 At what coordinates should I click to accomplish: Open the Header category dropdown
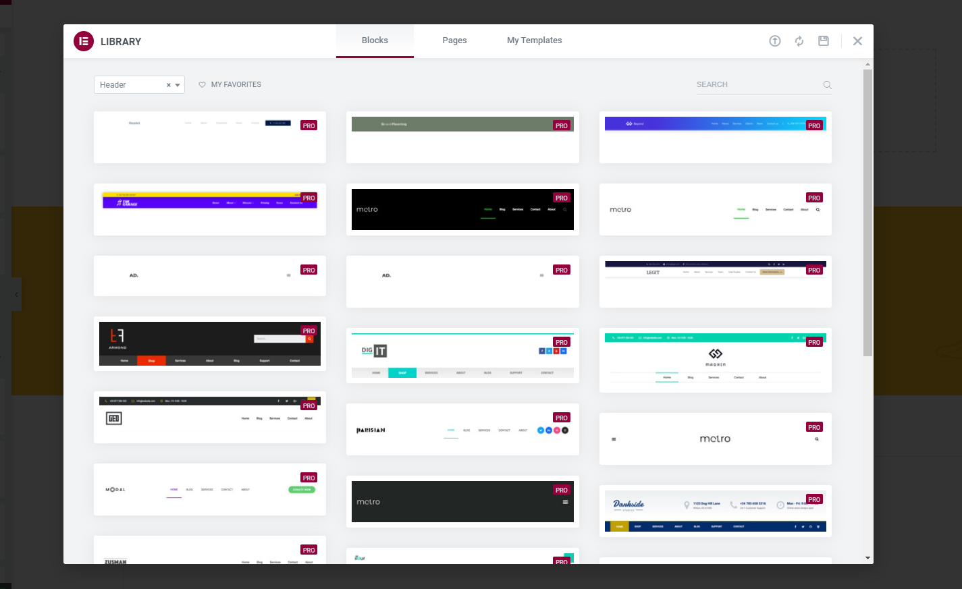pos(128,85)
